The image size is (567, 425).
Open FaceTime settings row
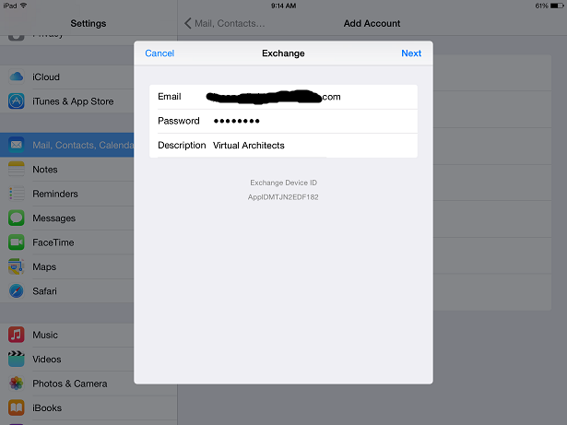click(x=67, y=242)
